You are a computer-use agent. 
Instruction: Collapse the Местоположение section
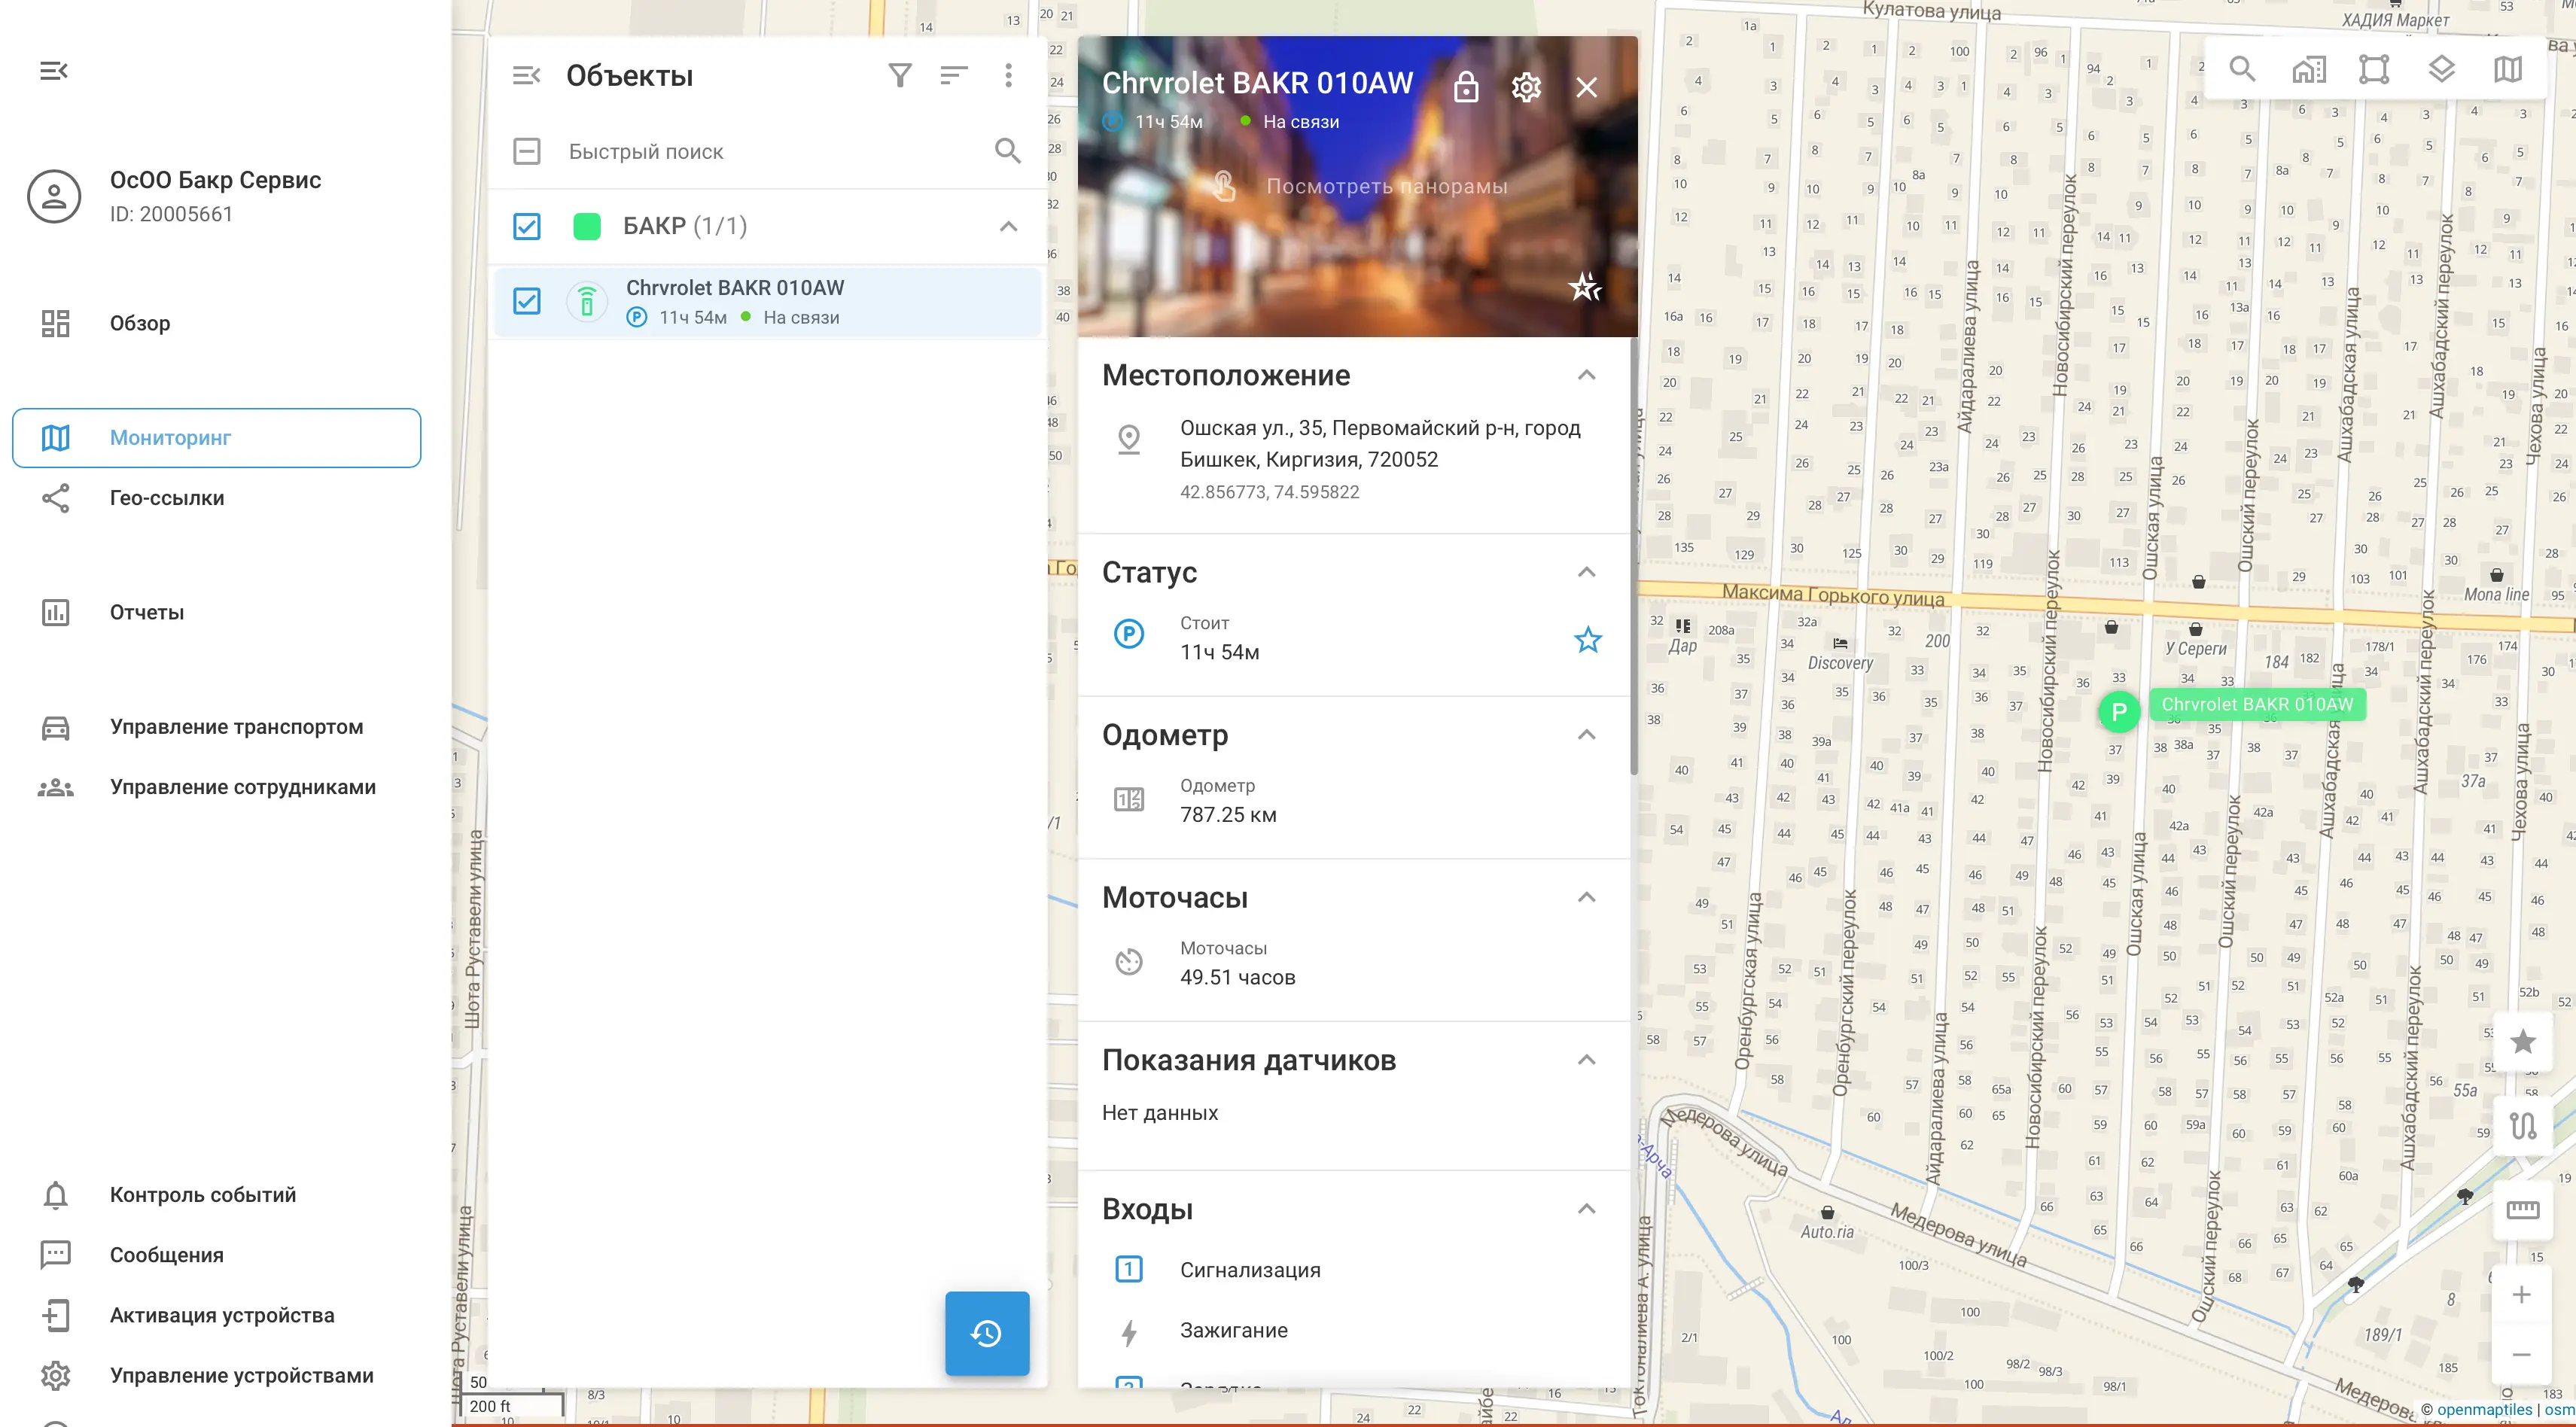click(1586, 375)
